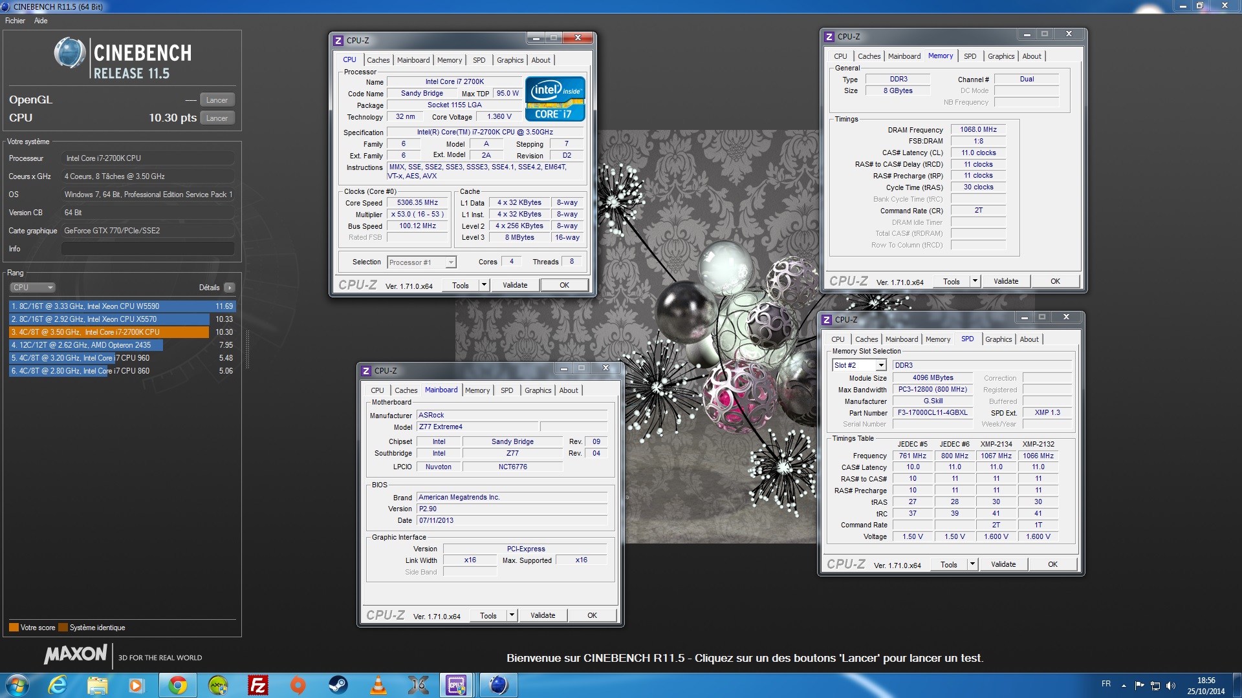Switch to CPU-Z taskbar icon
Viewport: 1242px width, 698px height.
(457, 685)
